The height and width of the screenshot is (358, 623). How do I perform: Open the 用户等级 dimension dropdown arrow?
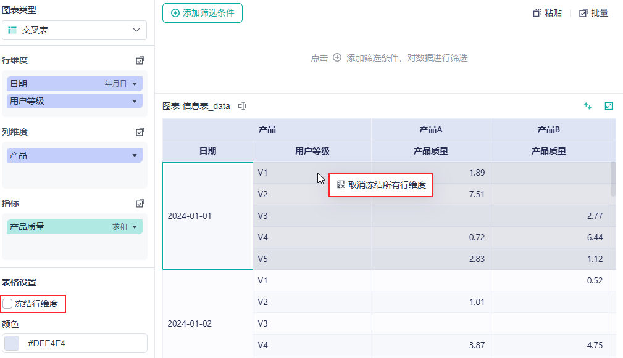tap(135, 101)
